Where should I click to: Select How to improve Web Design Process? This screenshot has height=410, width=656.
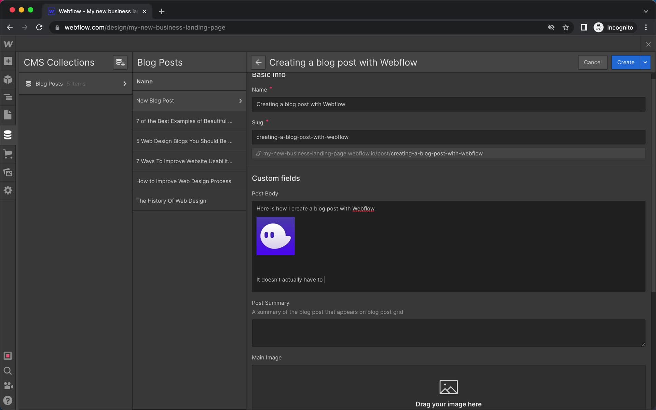tap(189, 181)
